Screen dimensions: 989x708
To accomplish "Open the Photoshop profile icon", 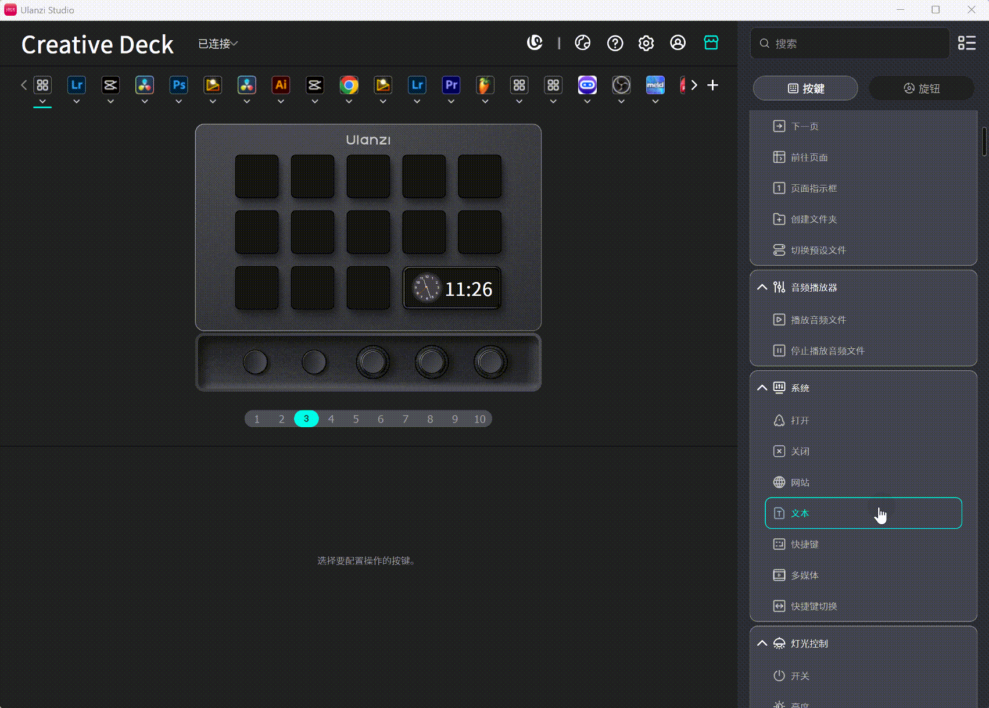I will [x=178, y=85].
